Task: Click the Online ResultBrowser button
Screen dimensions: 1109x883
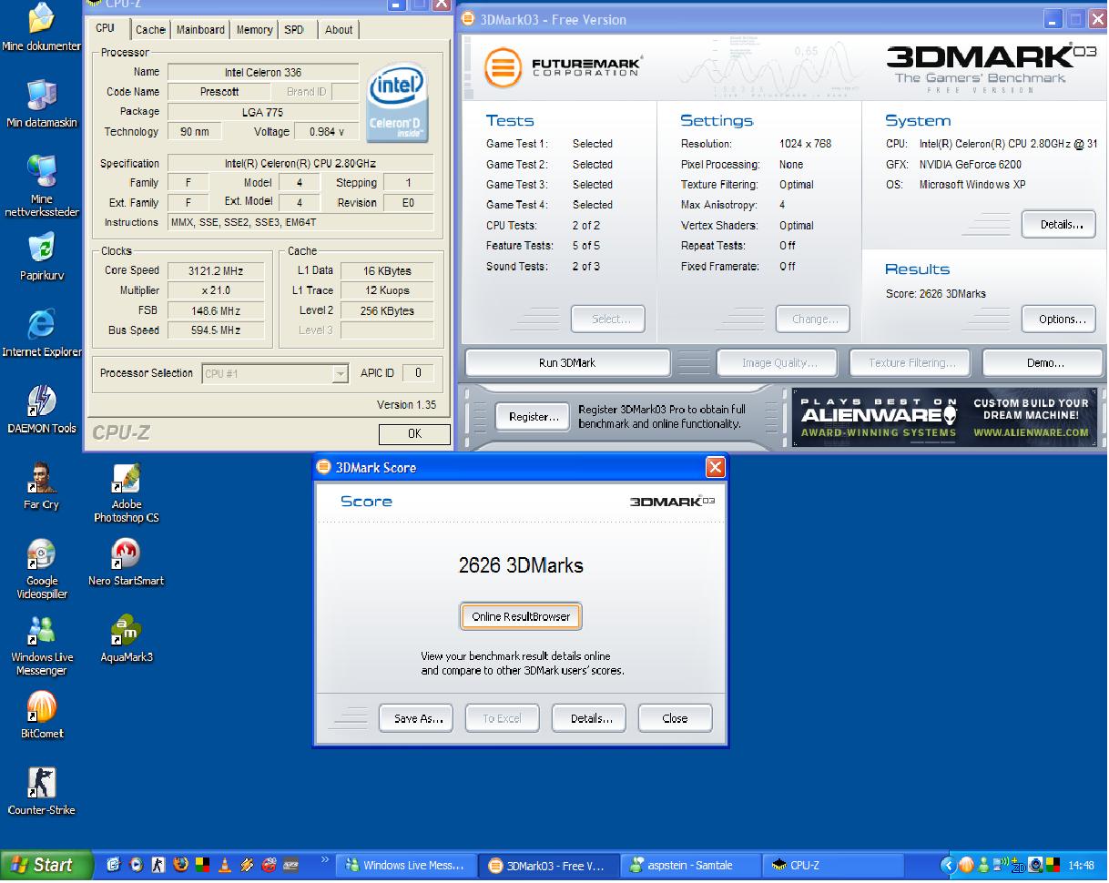Action: (521, 616)
